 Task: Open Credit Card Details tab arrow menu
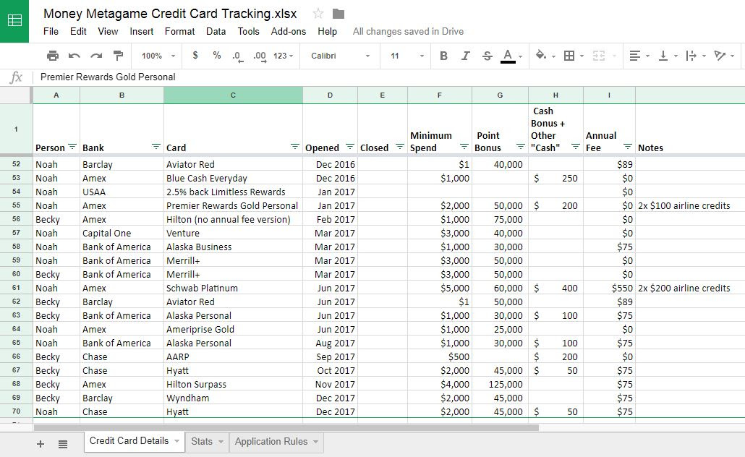point(176,441)
